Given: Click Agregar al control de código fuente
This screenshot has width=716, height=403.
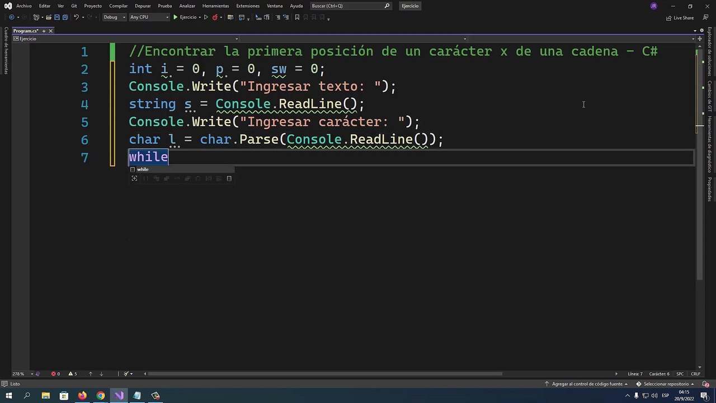Looking at the screenshot, I should click(586, 384).
